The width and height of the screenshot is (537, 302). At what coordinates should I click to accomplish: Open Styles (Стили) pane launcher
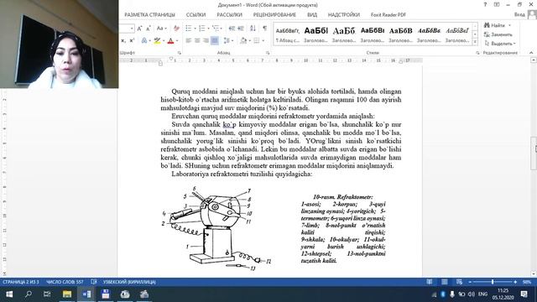477,53
